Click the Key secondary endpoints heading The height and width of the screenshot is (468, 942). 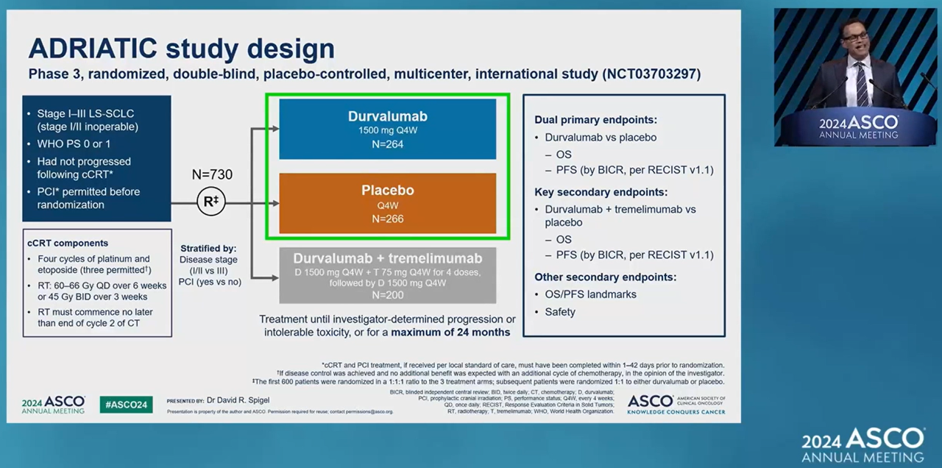(601, 191)
